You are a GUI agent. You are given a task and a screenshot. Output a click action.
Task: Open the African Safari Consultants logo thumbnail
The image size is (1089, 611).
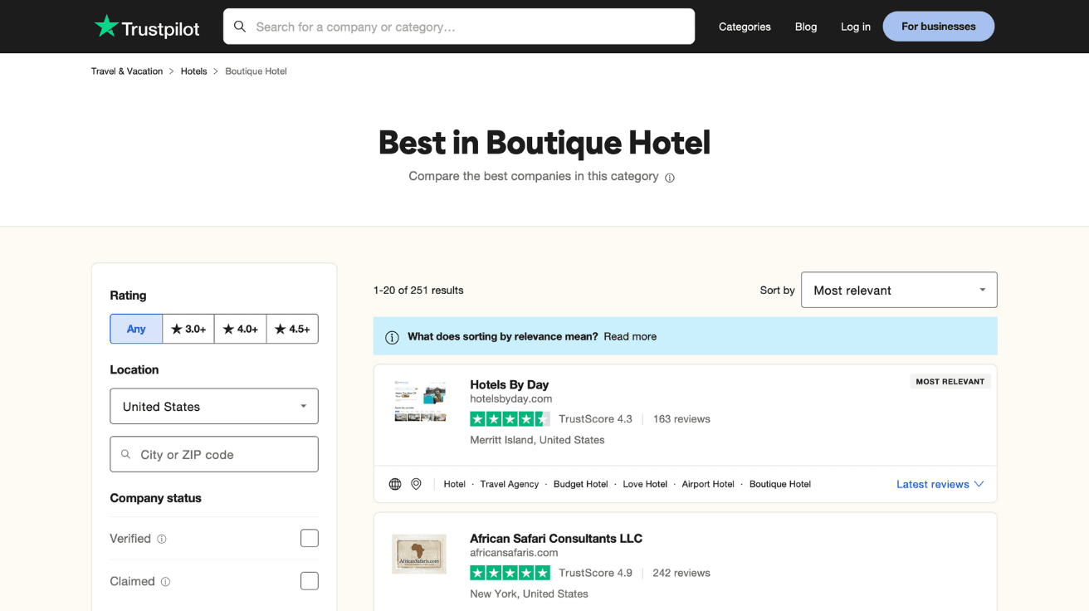pos(419,555)
